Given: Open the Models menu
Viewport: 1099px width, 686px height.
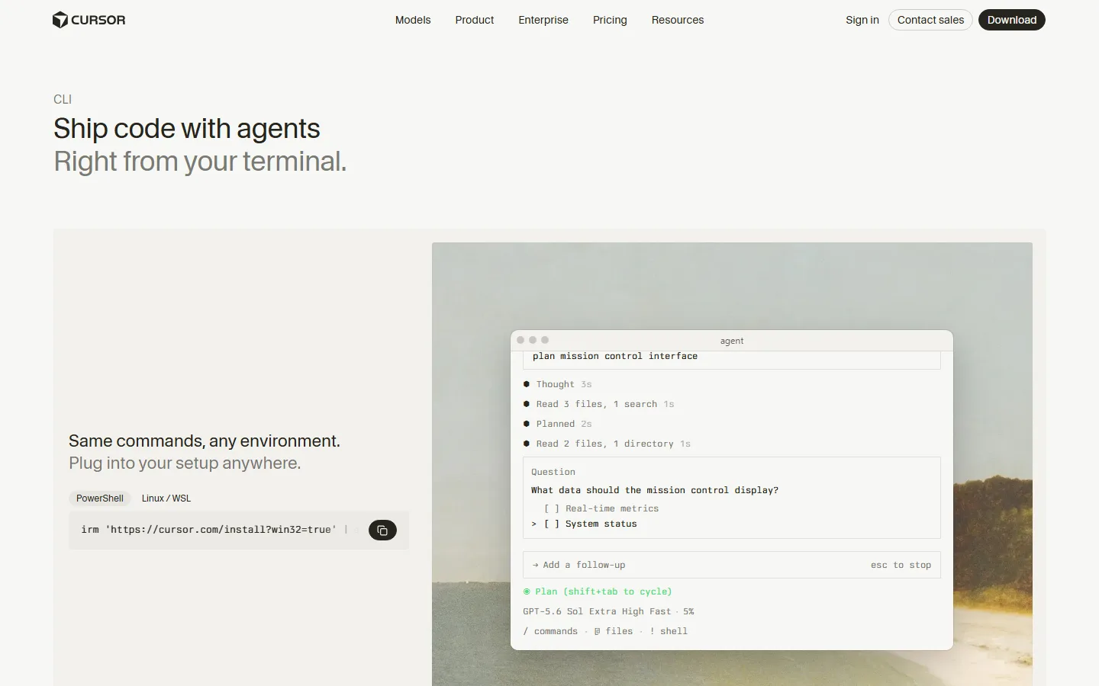Looking at the screenshot, I should coord(413,20).
